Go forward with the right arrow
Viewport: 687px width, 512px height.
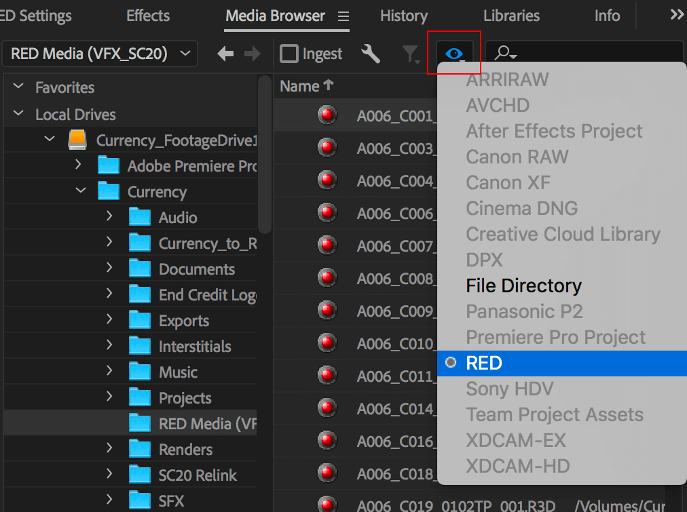253,54
